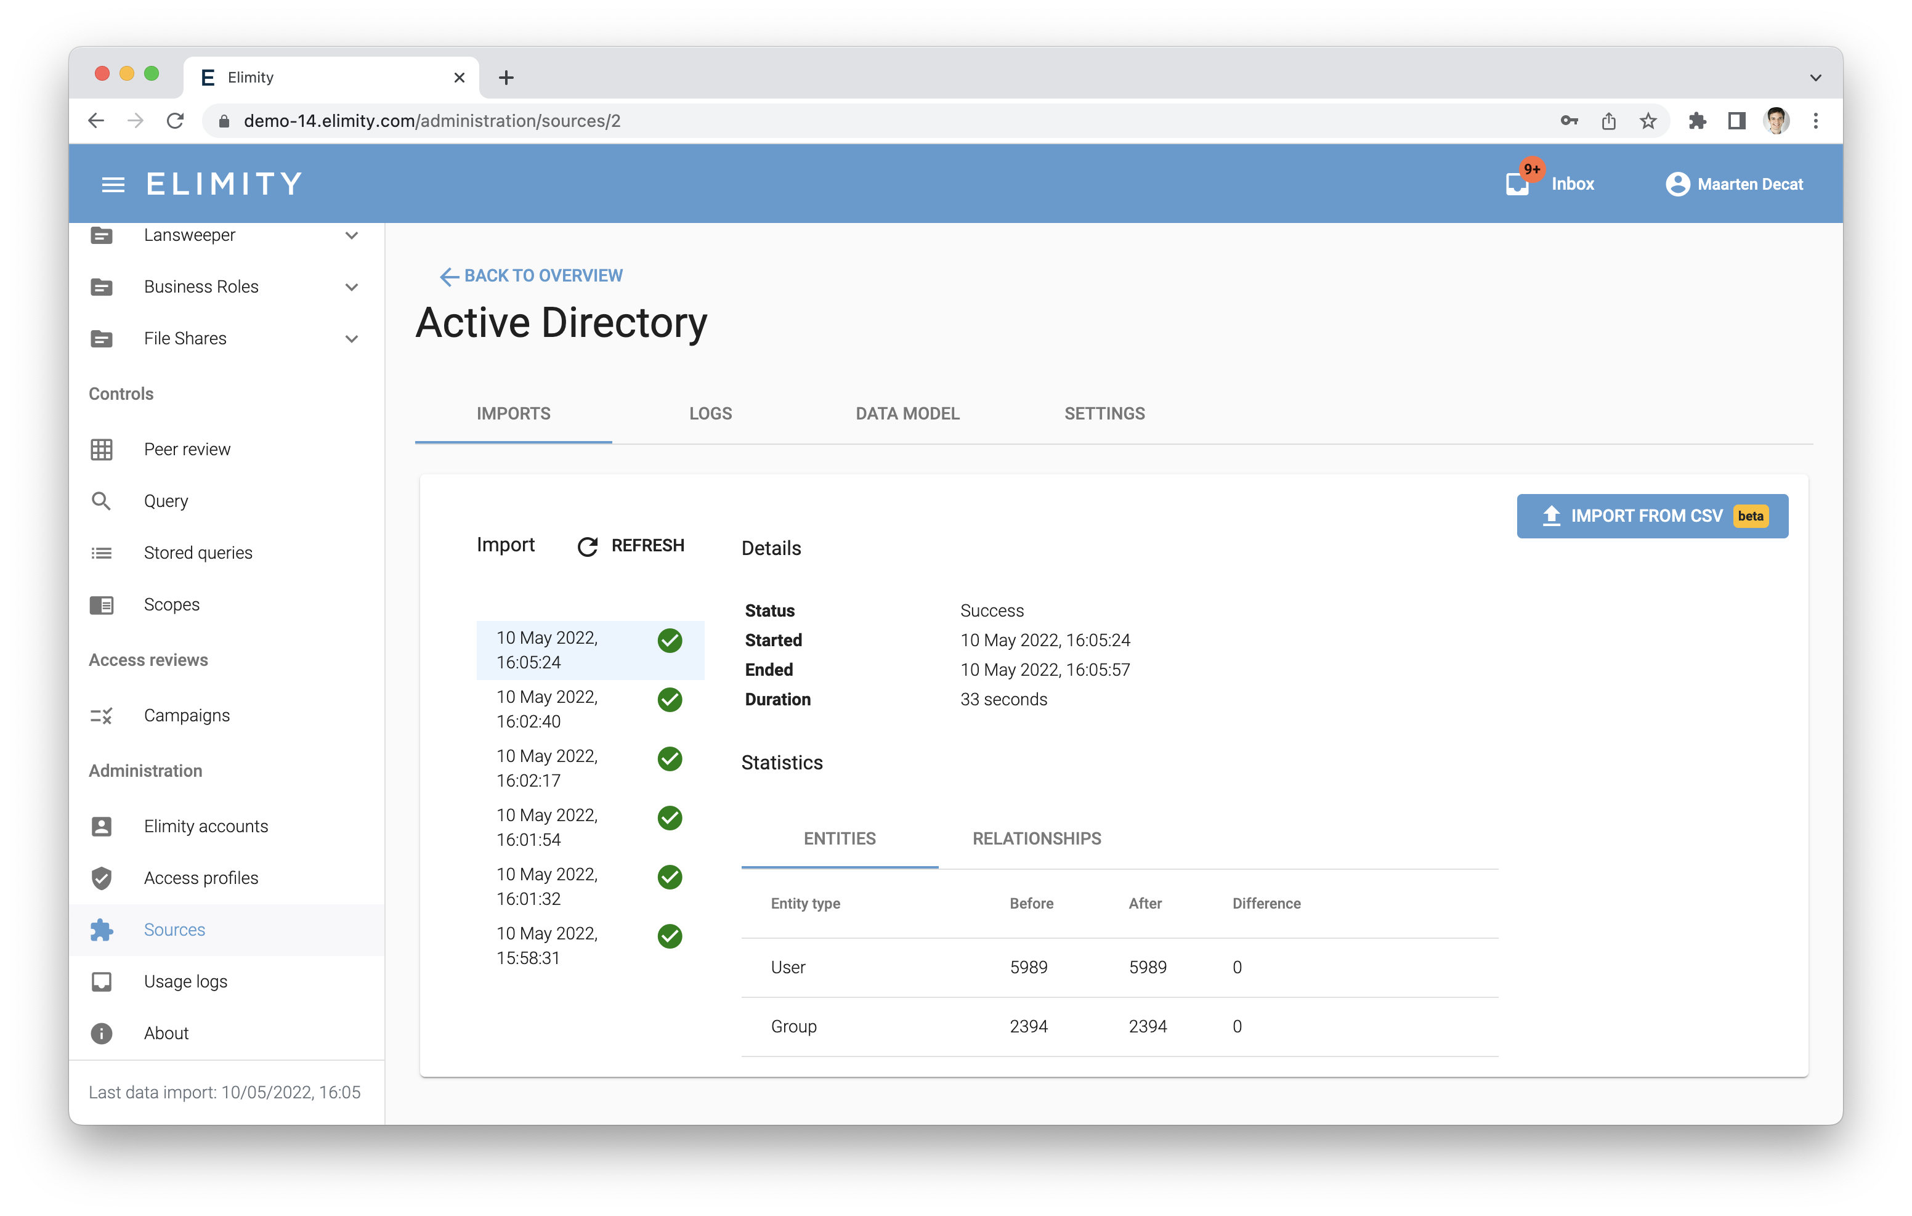The image size is (1912, 1216).
Task: Open the Inbox notifications icon
Action: pyautogui.click(x=1518, y=184)
